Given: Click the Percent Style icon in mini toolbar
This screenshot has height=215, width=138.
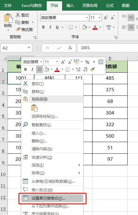Looking at the screenshot, I should [87, 62].
